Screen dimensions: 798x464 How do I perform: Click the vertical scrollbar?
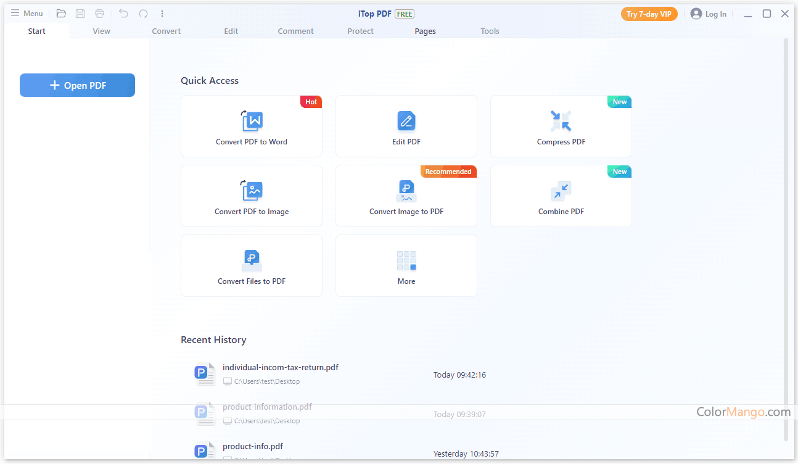(x=786, y=239)
